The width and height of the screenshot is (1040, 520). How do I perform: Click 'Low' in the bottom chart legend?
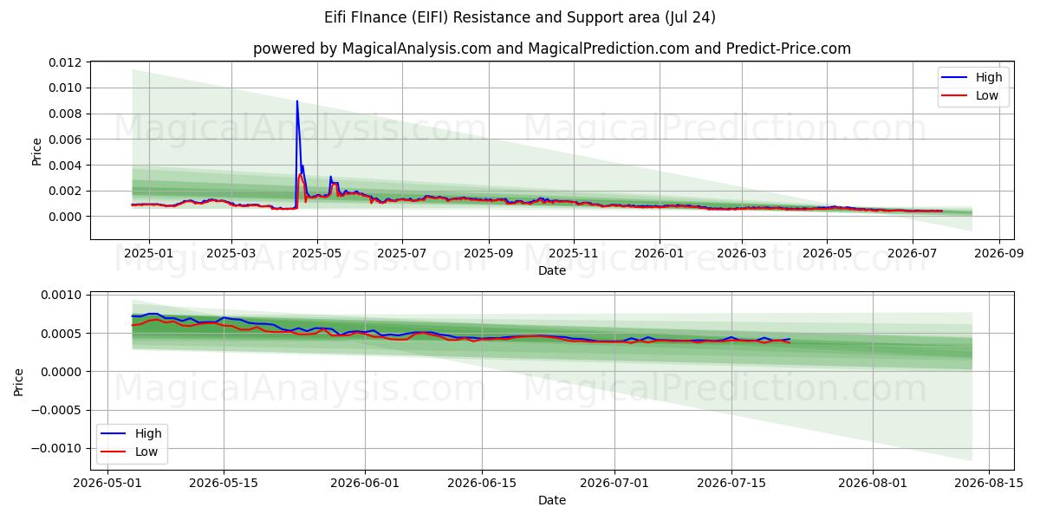tap(146, 452)
